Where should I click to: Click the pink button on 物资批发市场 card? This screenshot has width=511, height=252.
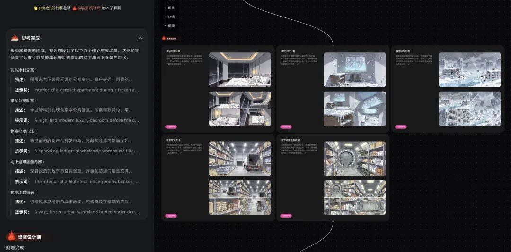click(171, 216)
